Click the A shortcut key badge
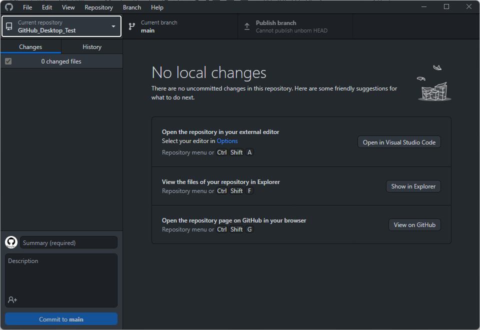Viewport: 480px width, 330px height. (x=249, y=152)
